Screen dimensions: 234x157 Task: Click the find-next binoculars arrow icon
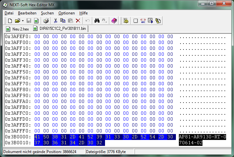(x=104, y=21)
